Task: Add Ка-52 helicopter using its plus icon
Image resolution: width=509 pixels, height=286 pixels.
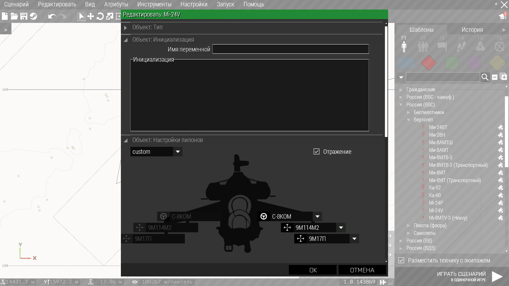Action: pos(500,188)
